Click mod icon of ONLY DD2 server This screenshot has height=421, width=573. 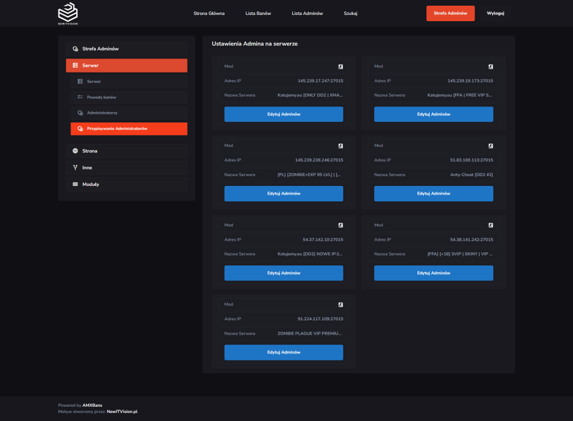[x=340, y=67]
